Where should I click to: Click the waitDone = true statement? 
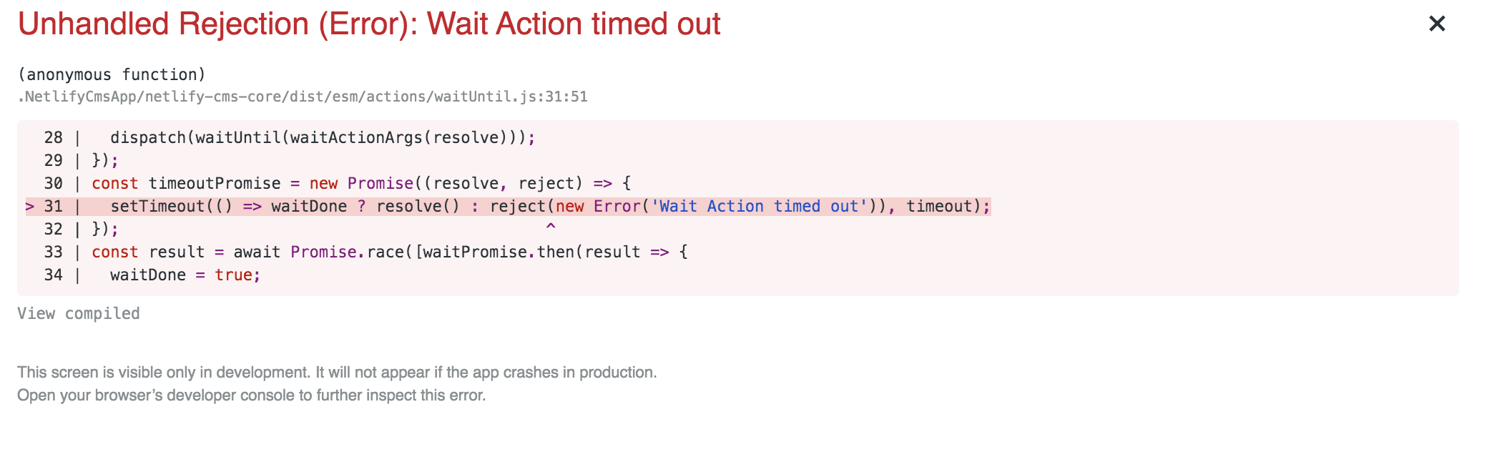(185, 275)
